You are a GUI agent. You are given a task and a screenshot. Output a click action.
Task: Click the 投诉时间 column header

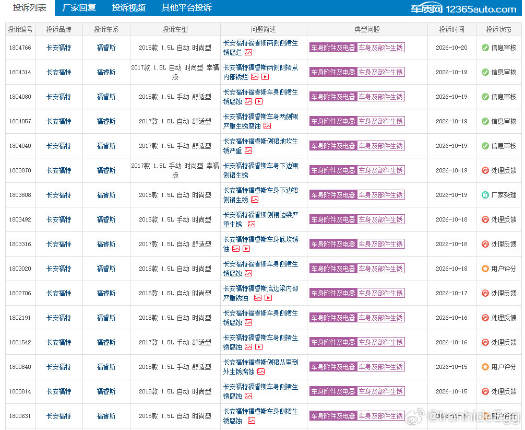(x=451, y=29)
